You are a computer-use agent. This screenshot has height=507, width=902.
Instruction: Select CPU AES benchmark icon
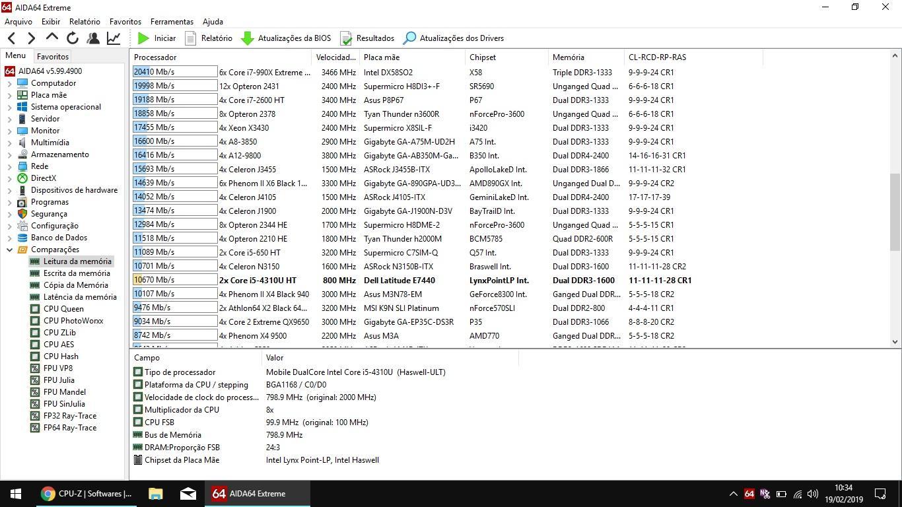[x=35, y=345]
